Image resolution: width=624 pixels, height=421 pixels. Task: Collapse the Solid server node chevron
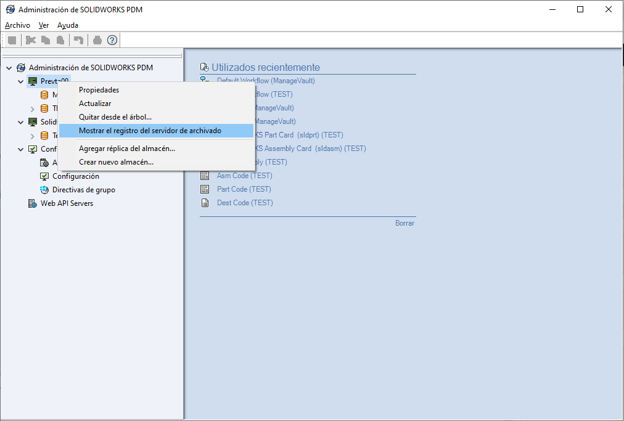coord(21,122)
